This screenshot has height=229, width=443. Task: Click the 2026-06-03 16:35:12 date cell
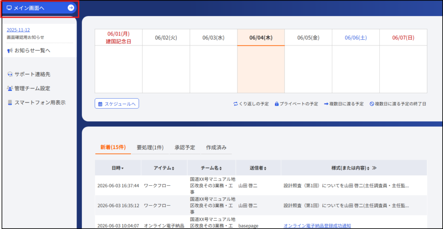pos(118,205)
